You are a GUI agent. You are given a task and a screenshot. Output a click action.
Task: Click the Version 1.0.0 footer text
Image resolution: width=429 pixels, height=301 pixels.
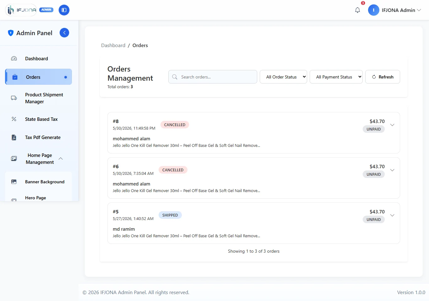pyautogui.click(x=411, y=292)
